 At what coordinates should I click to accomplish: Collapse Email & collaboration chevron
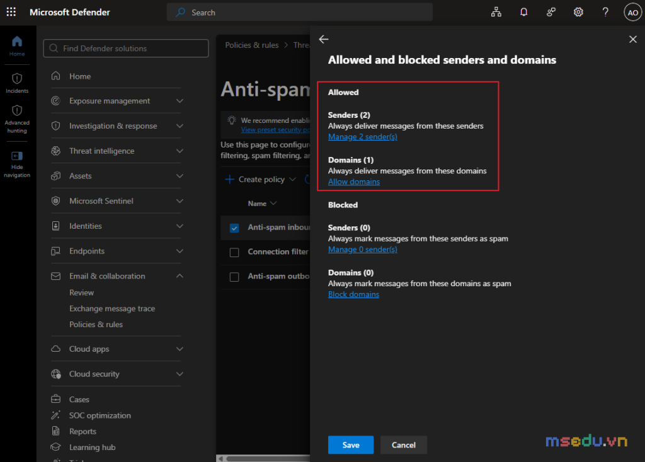point(180,276)
